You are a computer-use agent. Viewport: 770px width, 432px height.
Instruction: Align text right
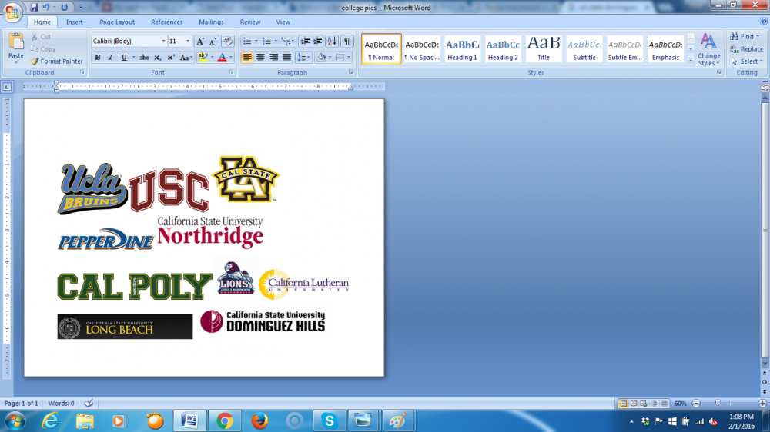click(273, 58)
